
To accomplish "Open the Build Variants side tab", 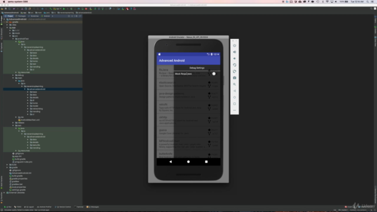I will tap(1, 182).
